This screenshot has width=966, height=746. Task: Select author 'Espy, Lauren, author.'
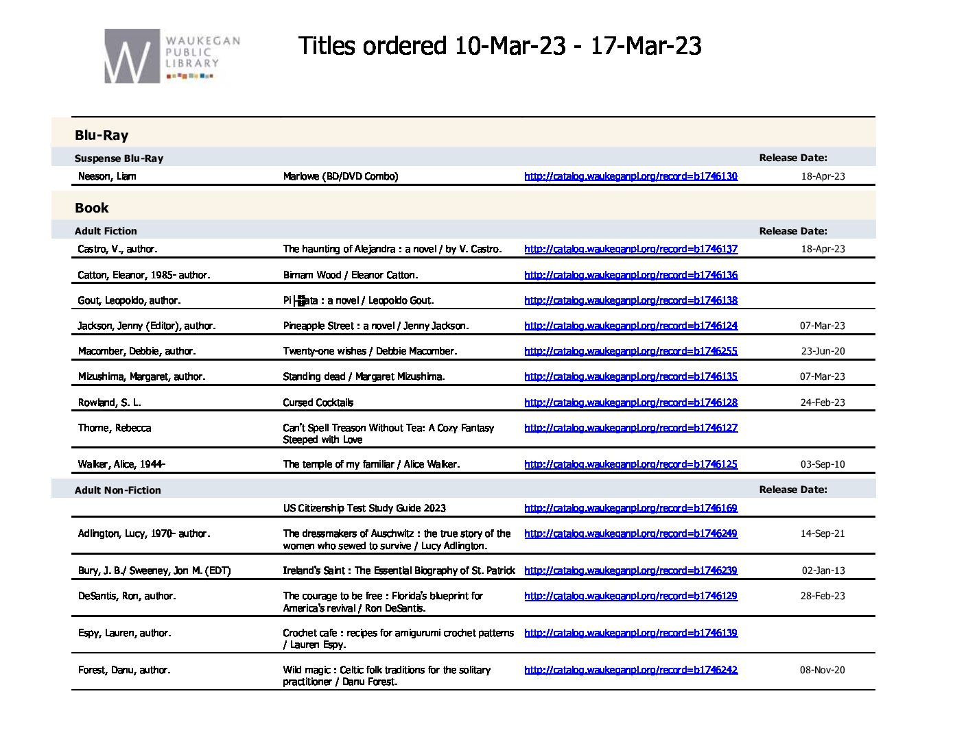pyautogui.click(x=124, y=633)
